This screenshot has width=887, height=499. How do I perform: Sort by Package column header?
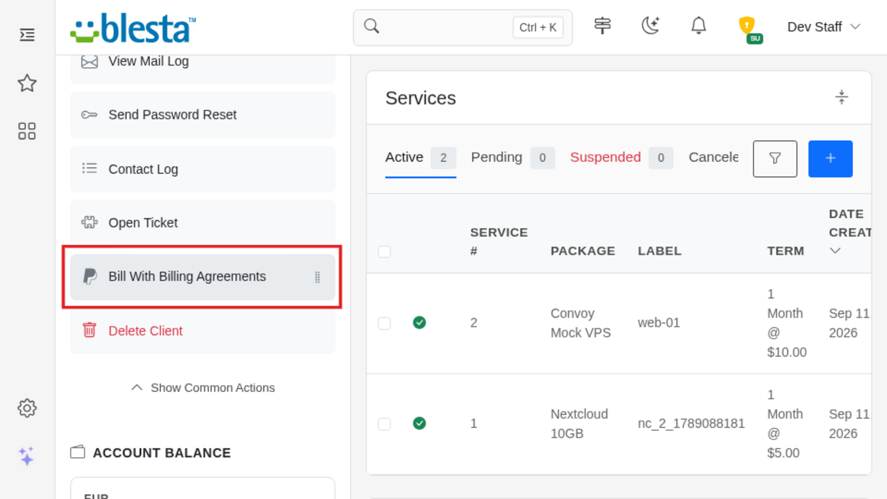(x=583, y=251)
